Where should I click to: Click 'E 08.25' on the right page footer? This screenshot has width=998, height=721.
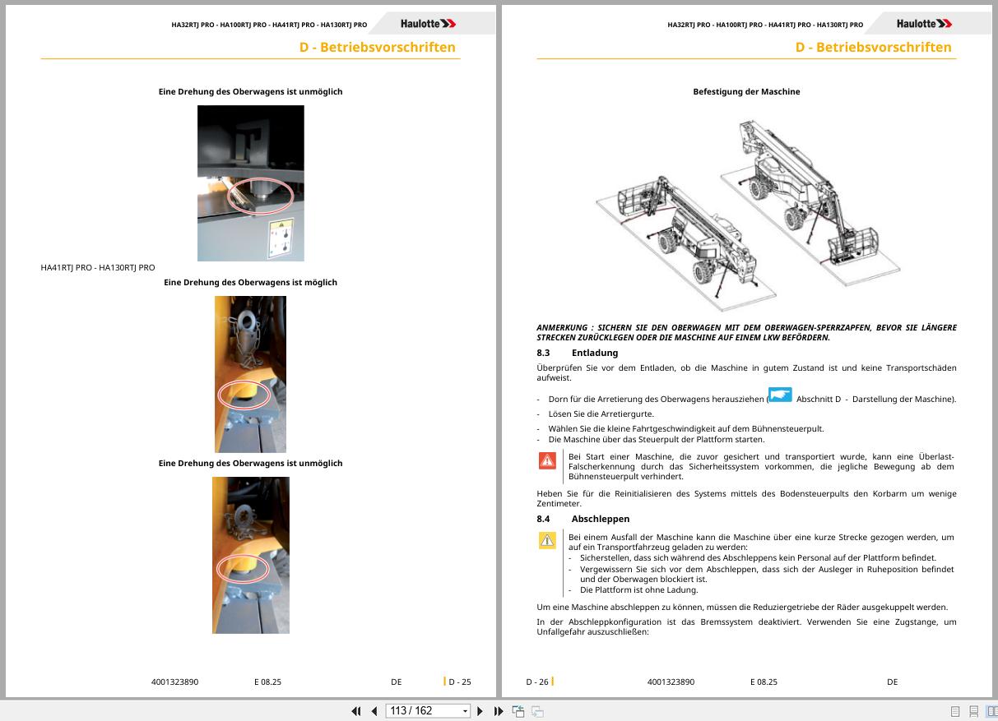(764, 682)
